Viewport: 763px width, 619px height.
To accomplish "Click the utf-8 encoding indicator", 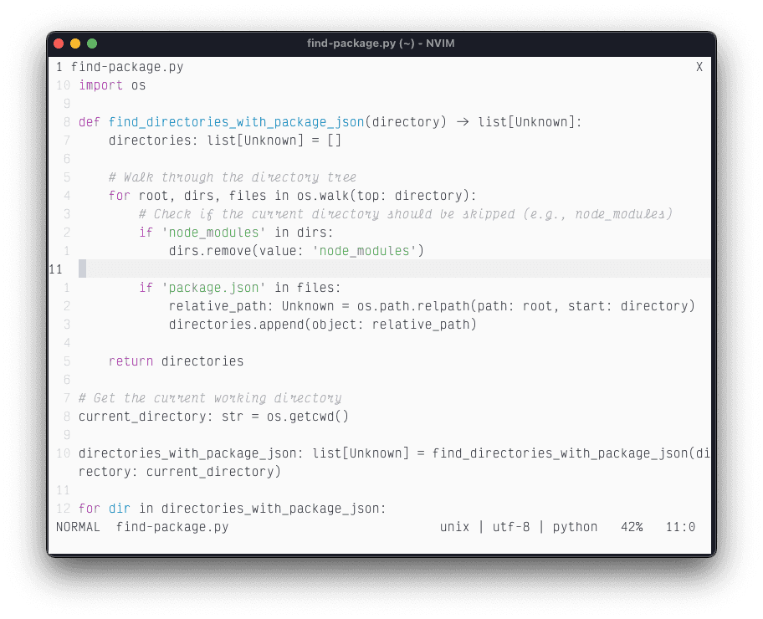I will [510, 527].
